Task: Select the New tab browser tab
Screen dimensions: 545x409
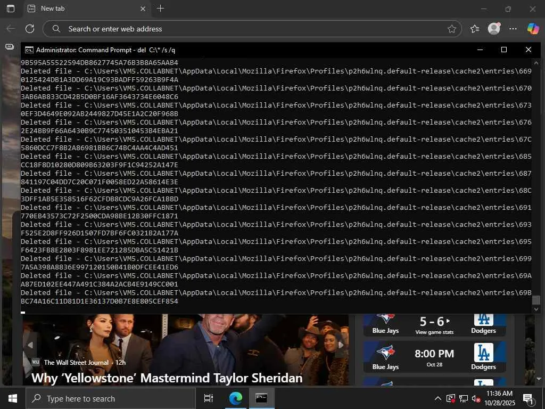Action: click(x=87, y=9)
